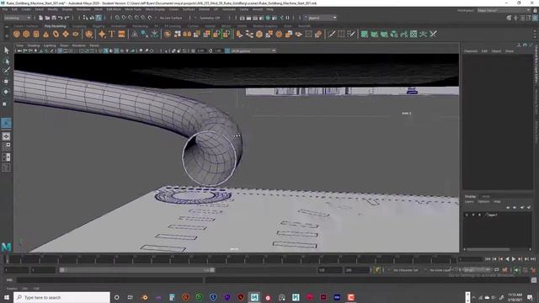The height and width of the screenshot is (303, 539).
Task: Open the Workspace Maya Classic dropdown
Action: [504, 10]
